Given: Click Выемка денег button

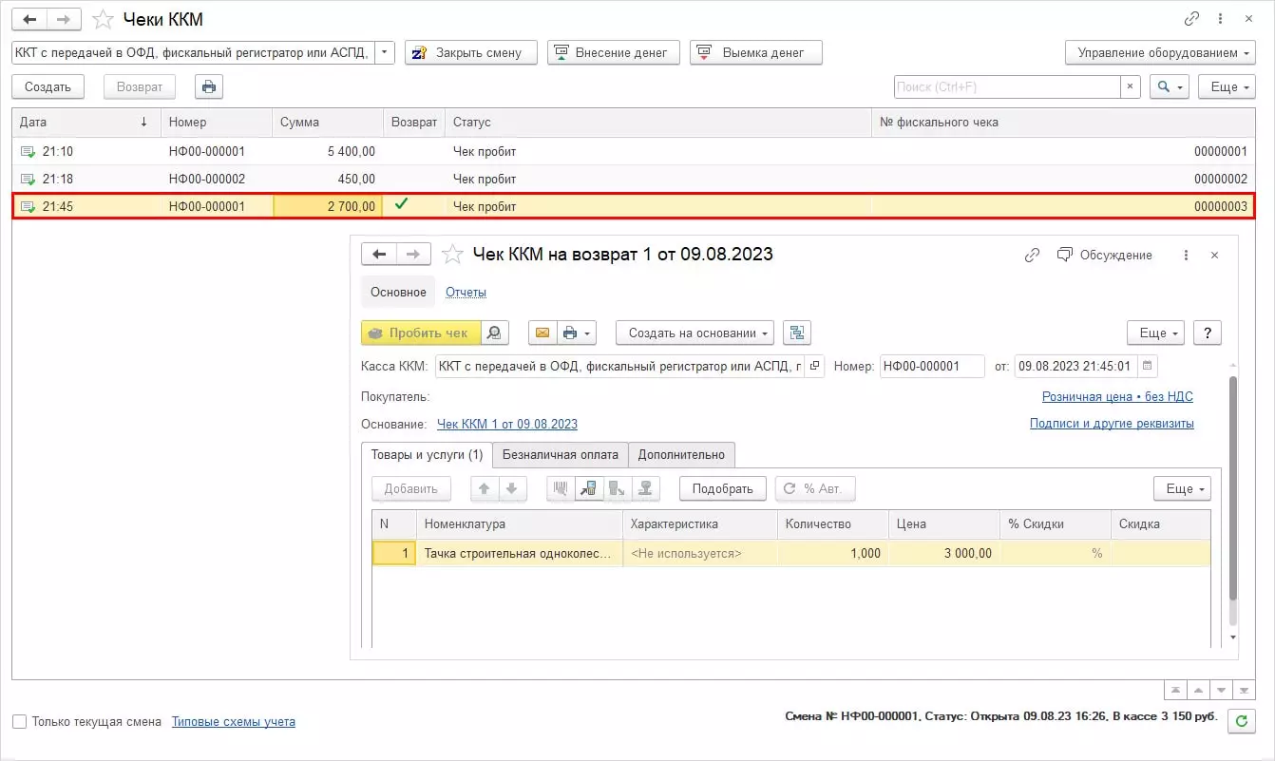Looking at the screenshot, I should pyautogui.click(x=756, y=52).
